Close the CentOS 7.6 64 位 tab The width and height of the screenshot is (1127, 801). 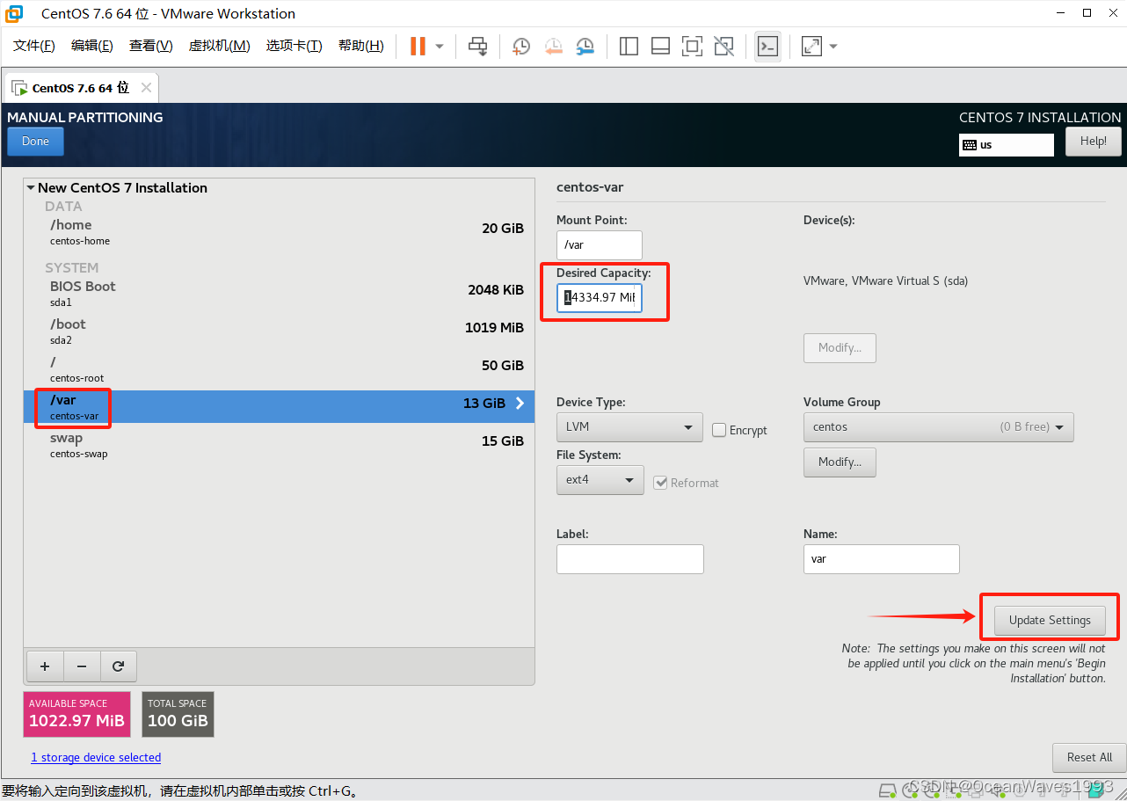click(146, 88)
